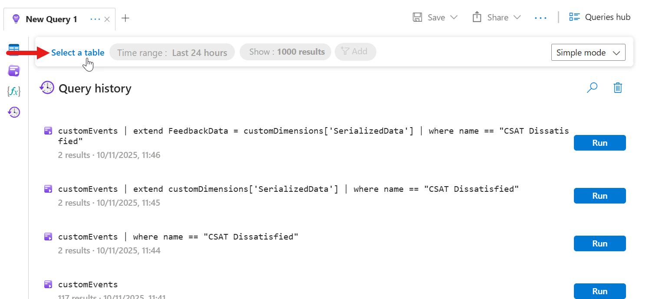
Task: Open the Tables sidebar icon
Action: coord(14,49)
